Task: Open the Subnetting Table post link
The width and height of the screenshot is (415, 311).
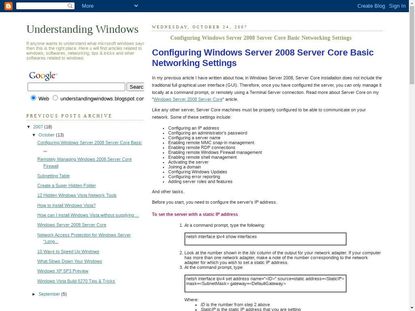Action: [53, 176]
